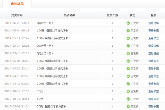Image resolution: width=165 pixels, height=110 pixels.
Task: Select the 5Q币 prize name dated 2013-10-12
Action: pos(40,91)
